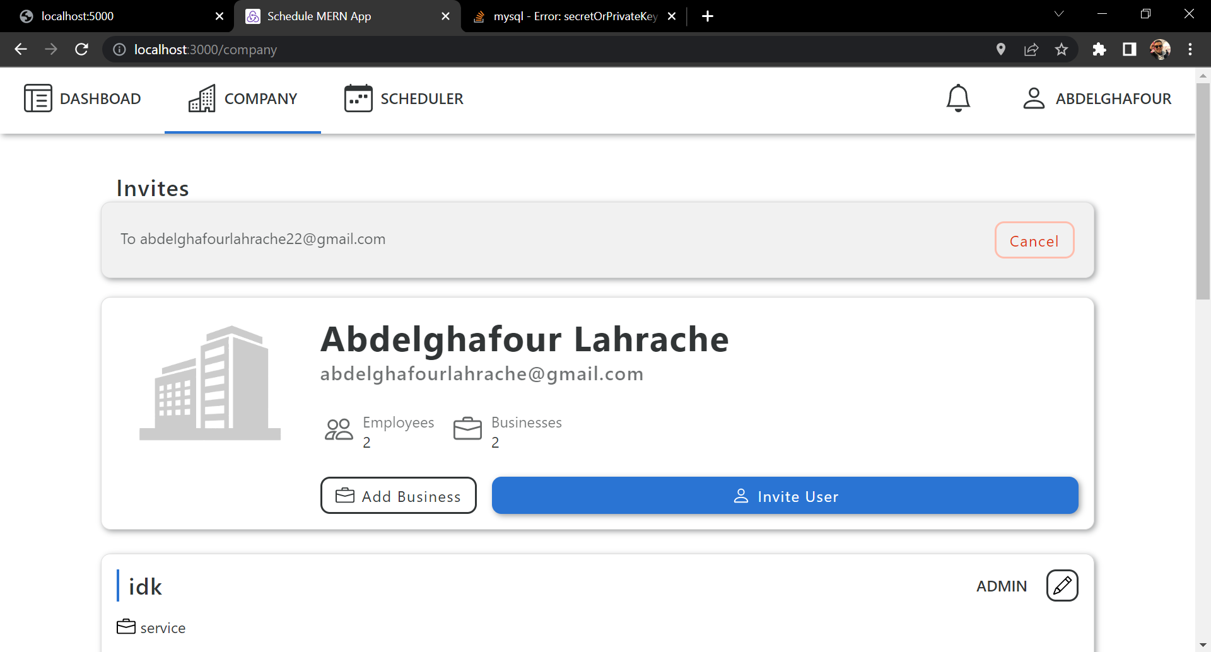1211x652 pixels.
Task: Click the ADMIN role label on idk
Action: coord(1002,586)
